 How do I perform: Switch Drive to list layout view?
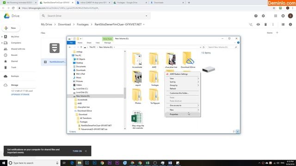[x=283, y=24]
